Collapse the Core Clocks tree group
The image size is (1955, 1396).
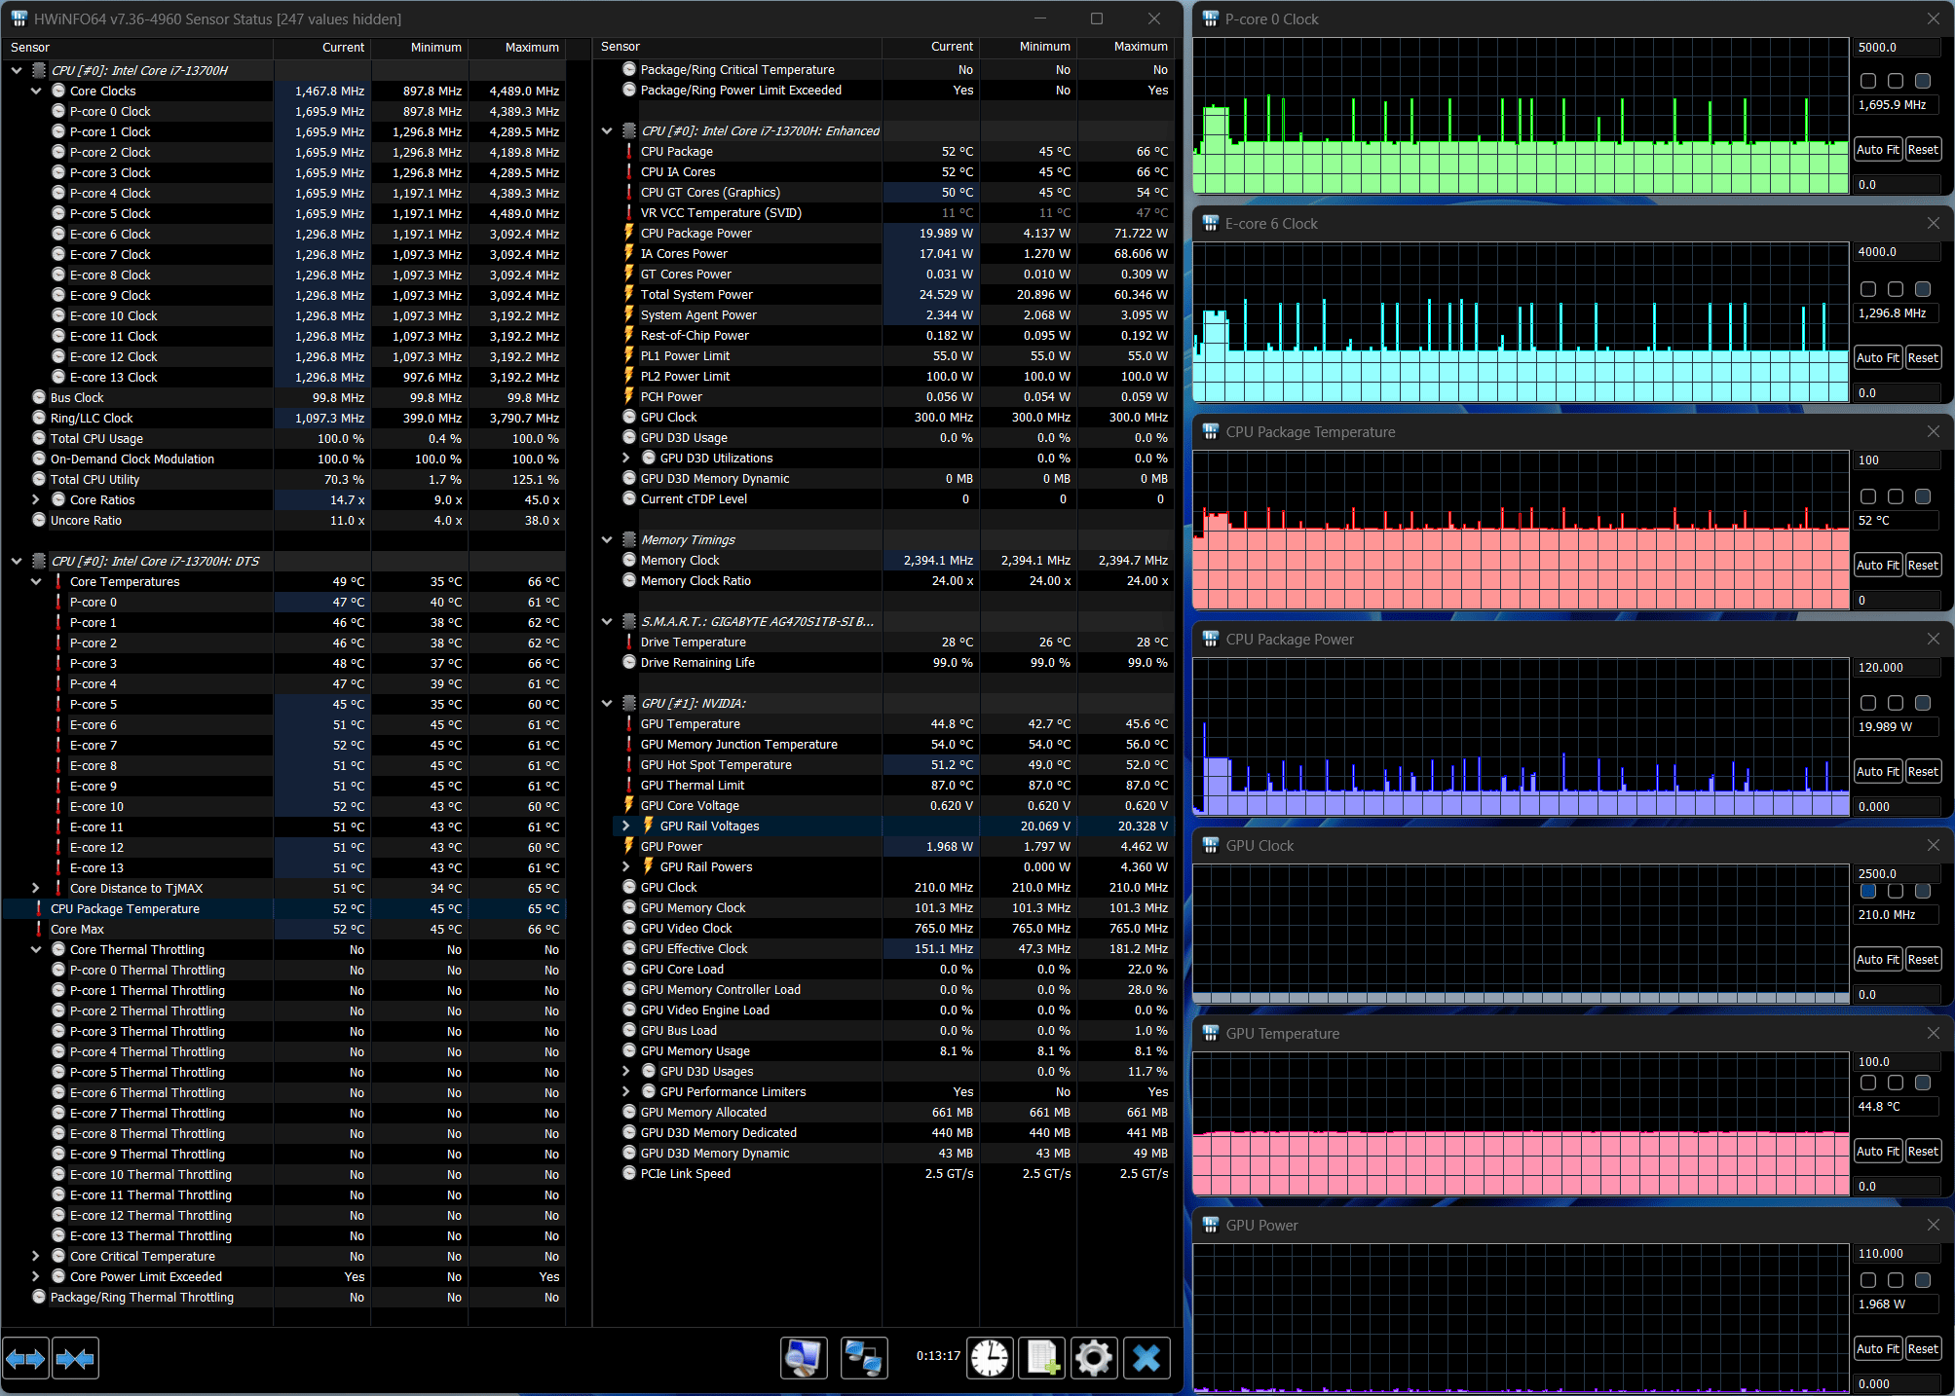point(36,91)
